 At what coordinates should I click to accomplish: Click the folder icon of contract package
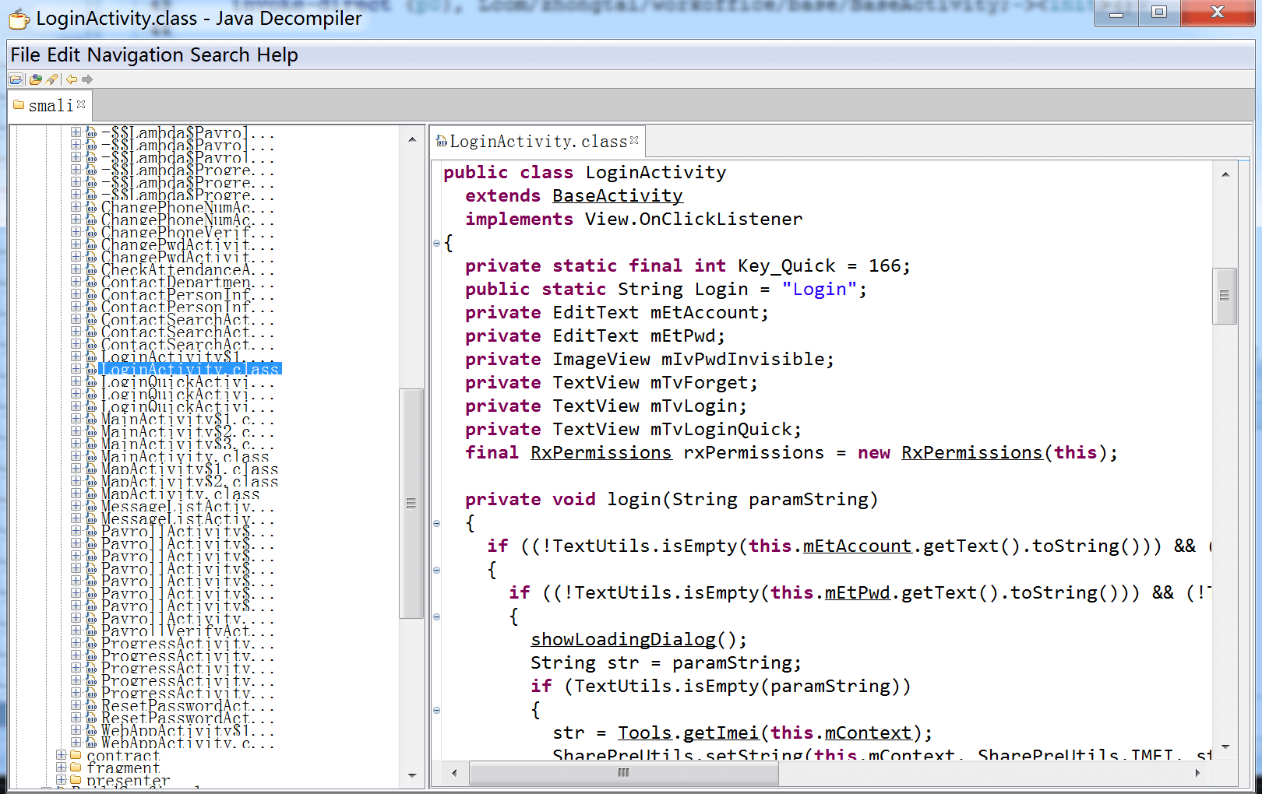coord(76,755)
